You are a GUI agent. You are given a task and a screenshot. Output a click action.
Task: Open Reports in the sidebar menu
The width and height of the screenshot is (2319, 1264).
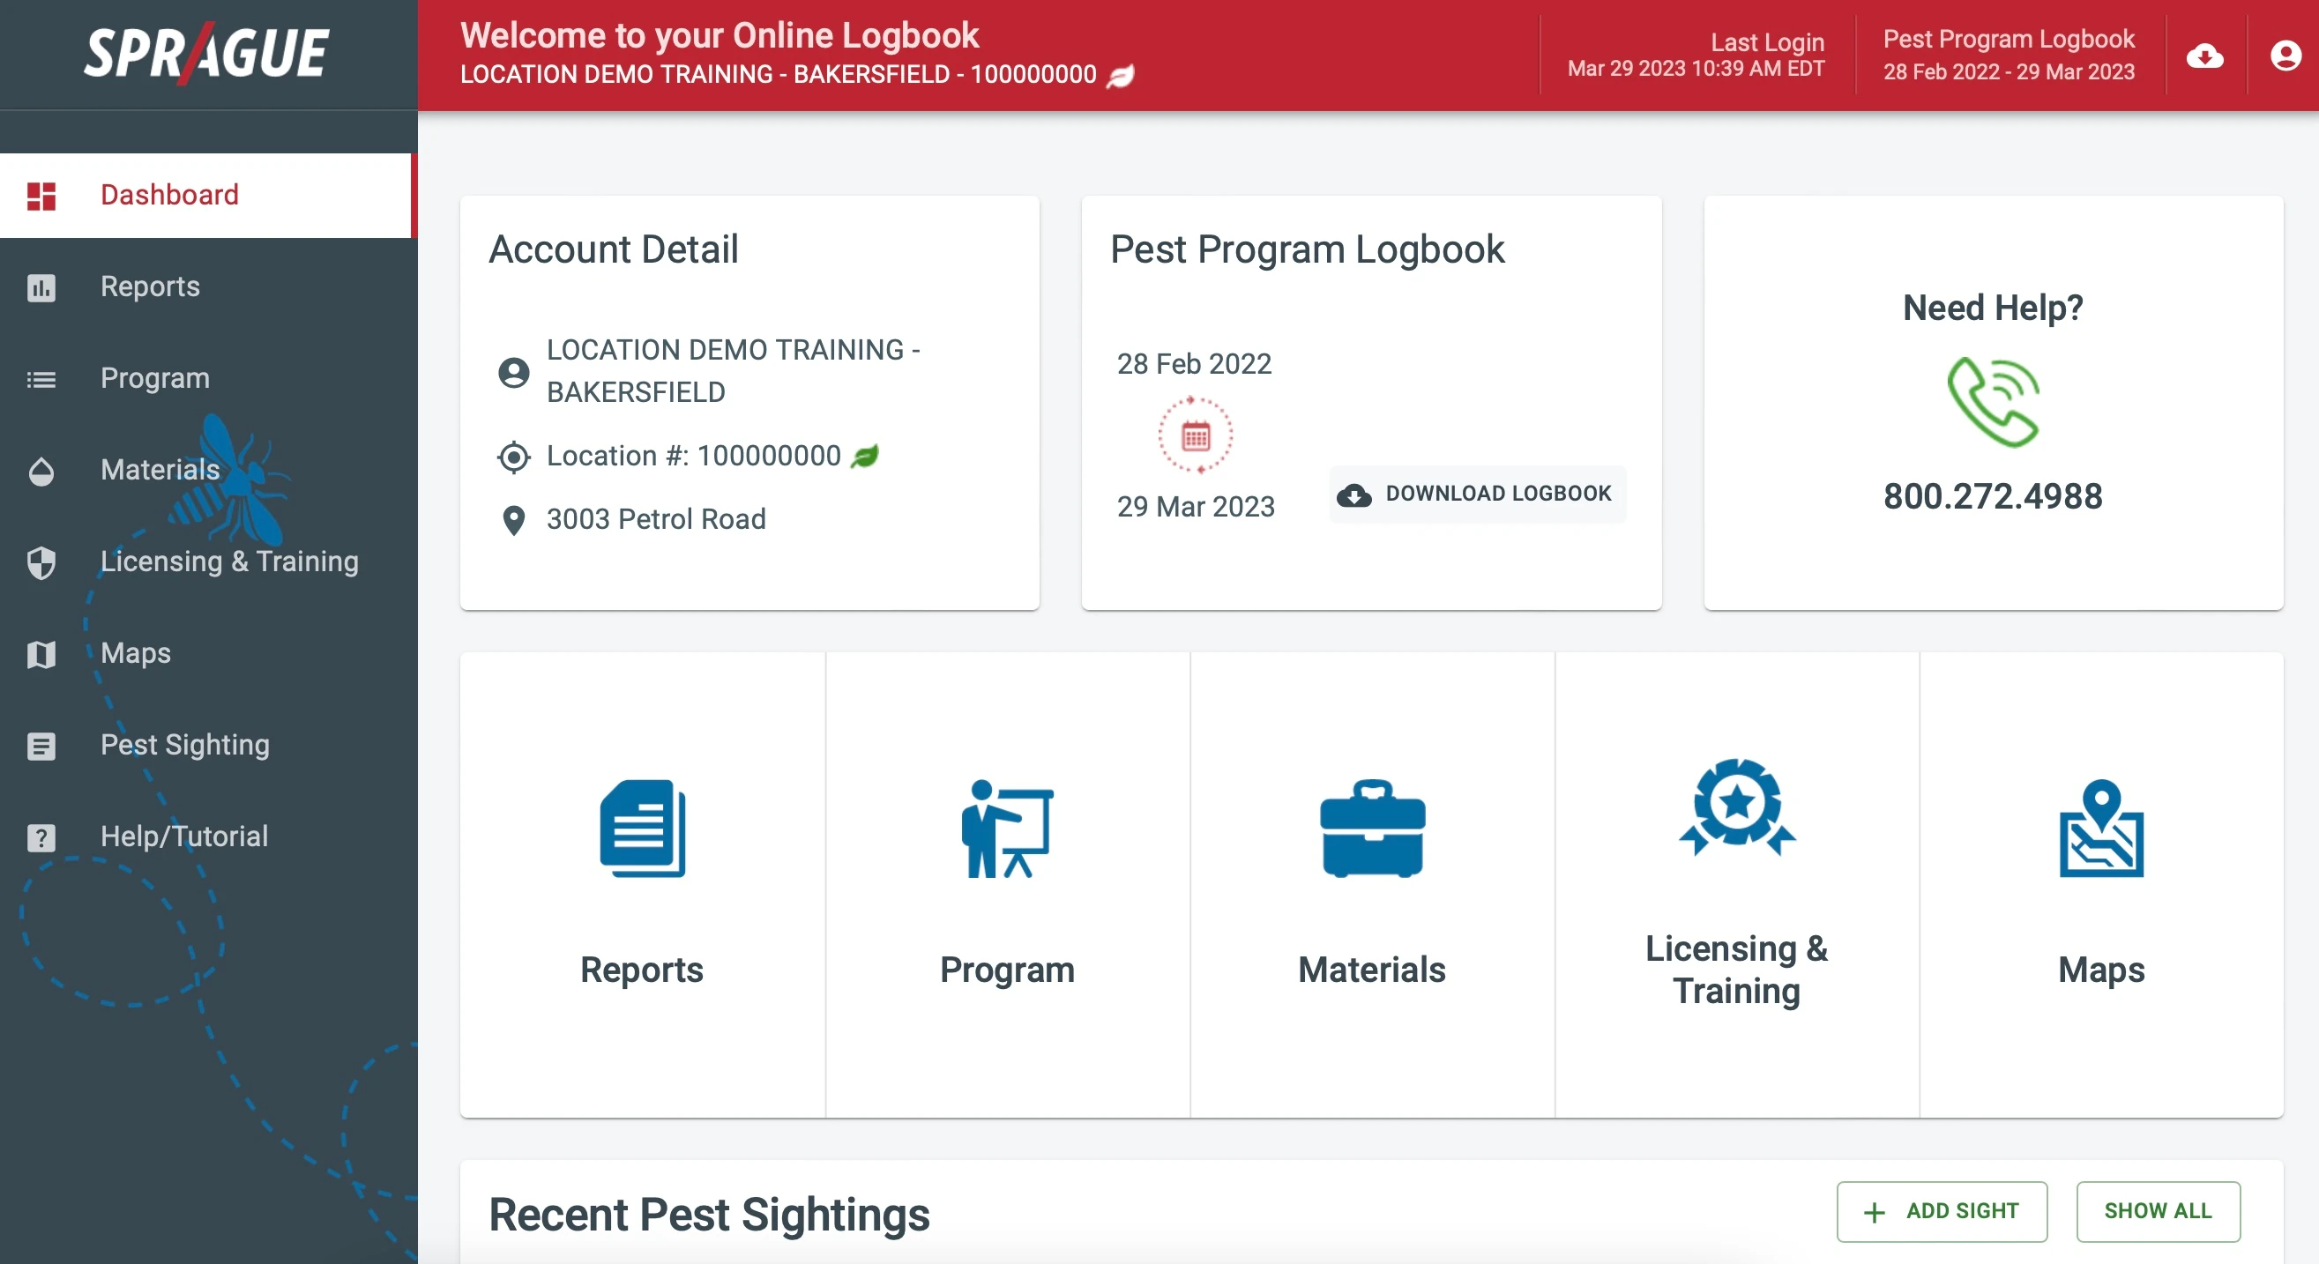151,286
